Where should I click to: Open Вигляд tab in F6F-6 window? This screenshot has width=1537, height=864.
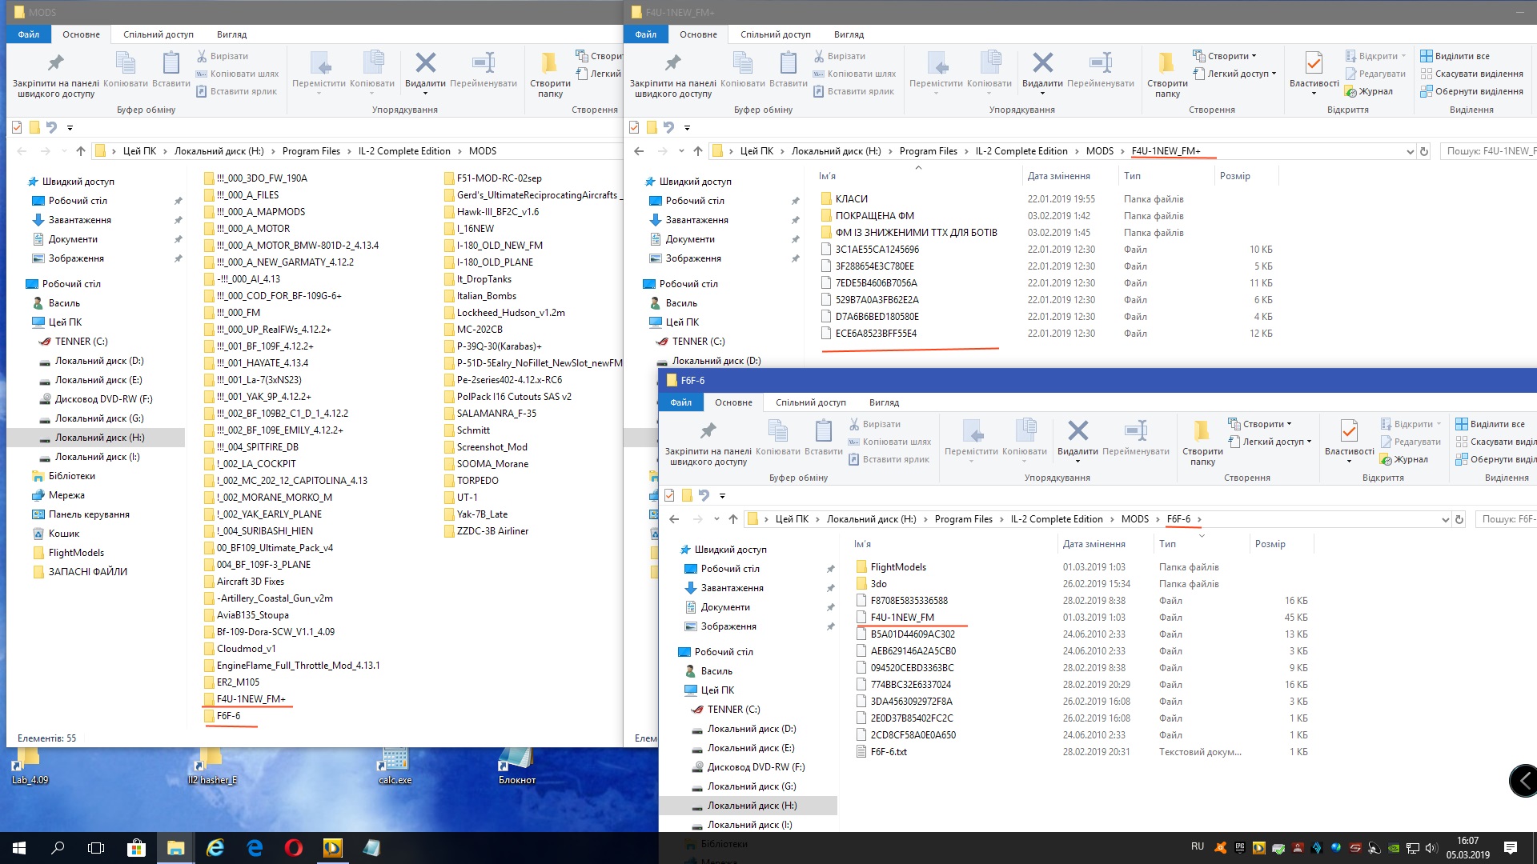(884, 402)
